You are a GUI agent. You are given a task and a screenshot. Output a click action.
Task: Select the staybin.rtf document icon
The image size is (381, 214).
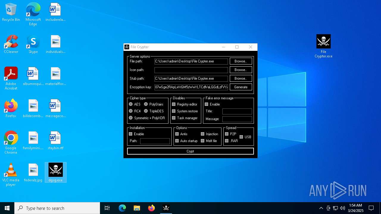55,141
